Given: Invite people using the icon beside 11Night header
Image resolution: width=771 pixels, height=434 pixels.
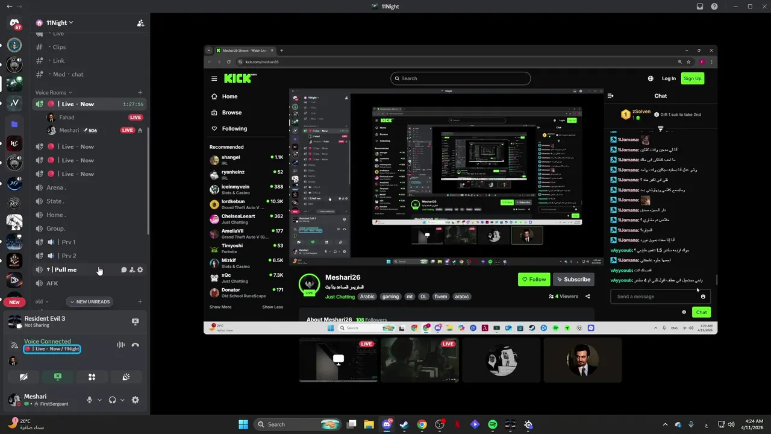Looking at the screenshot, I should 140,23.
